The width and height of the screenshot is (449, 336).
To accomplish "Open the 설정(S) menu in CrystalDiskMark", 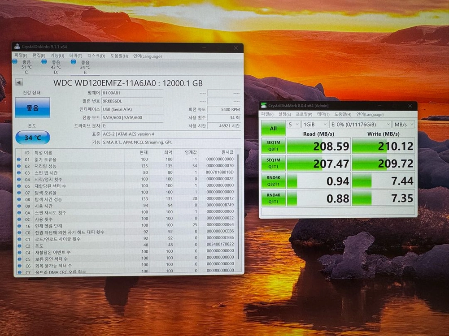I will pyautogui.click(x=284, y=114).
